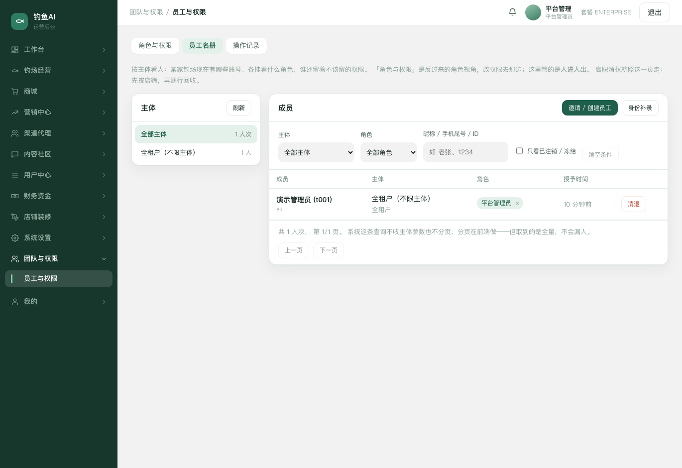Click the 用户中心 list icon
682x468 pixels.
click(x=15, y=175)
